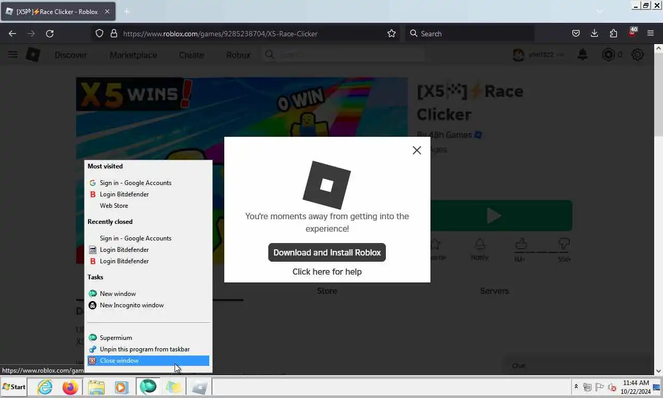Open the Roblox settings gear icon

(x=638, y=54)
